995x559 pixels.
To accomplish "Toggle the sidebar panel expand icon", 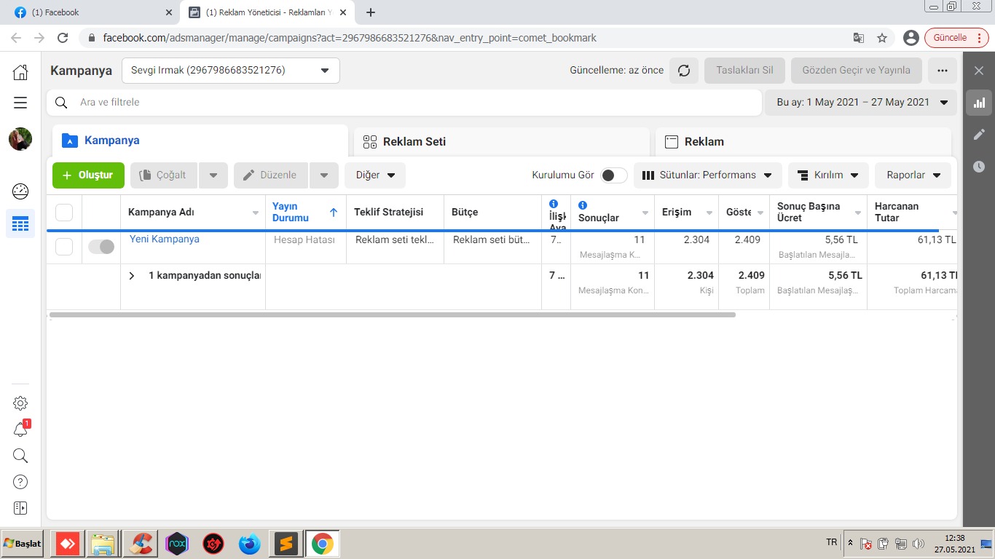I will pyautogui.click(x=20, y=507).
